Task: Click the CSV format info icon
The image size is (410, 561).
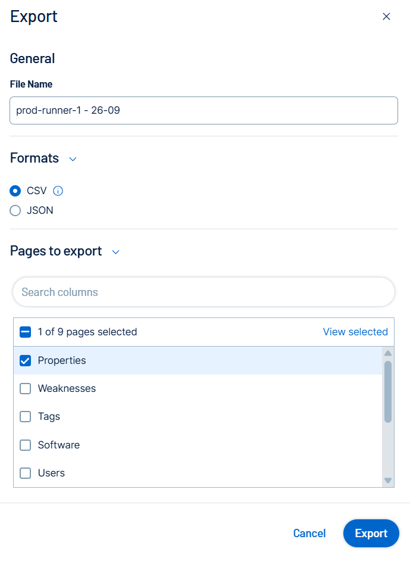Action: [58, 191]
